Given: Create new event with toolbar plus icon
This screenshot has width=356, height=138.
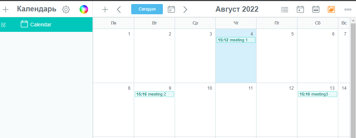Looking at the screenshot, I should tap(105, 10).
